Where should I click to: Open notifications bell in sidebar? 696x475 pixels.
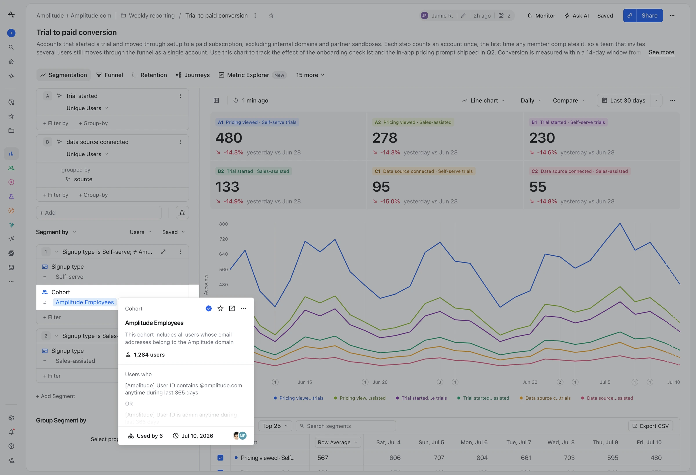pyautogui.click(x=11, y=432)
